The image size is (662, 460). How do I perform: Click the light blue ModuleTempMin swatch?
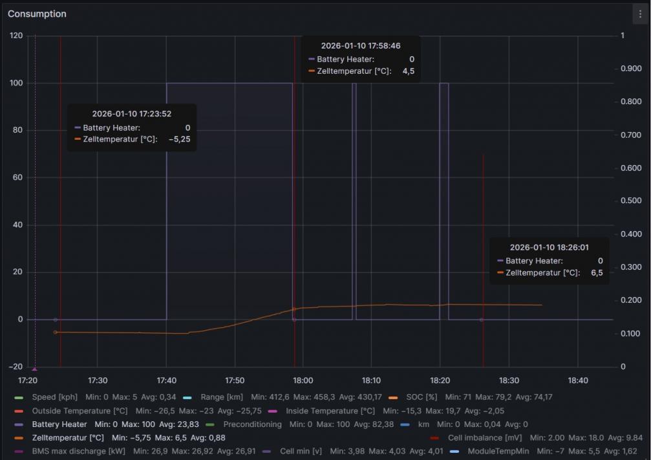coord(454,452)
